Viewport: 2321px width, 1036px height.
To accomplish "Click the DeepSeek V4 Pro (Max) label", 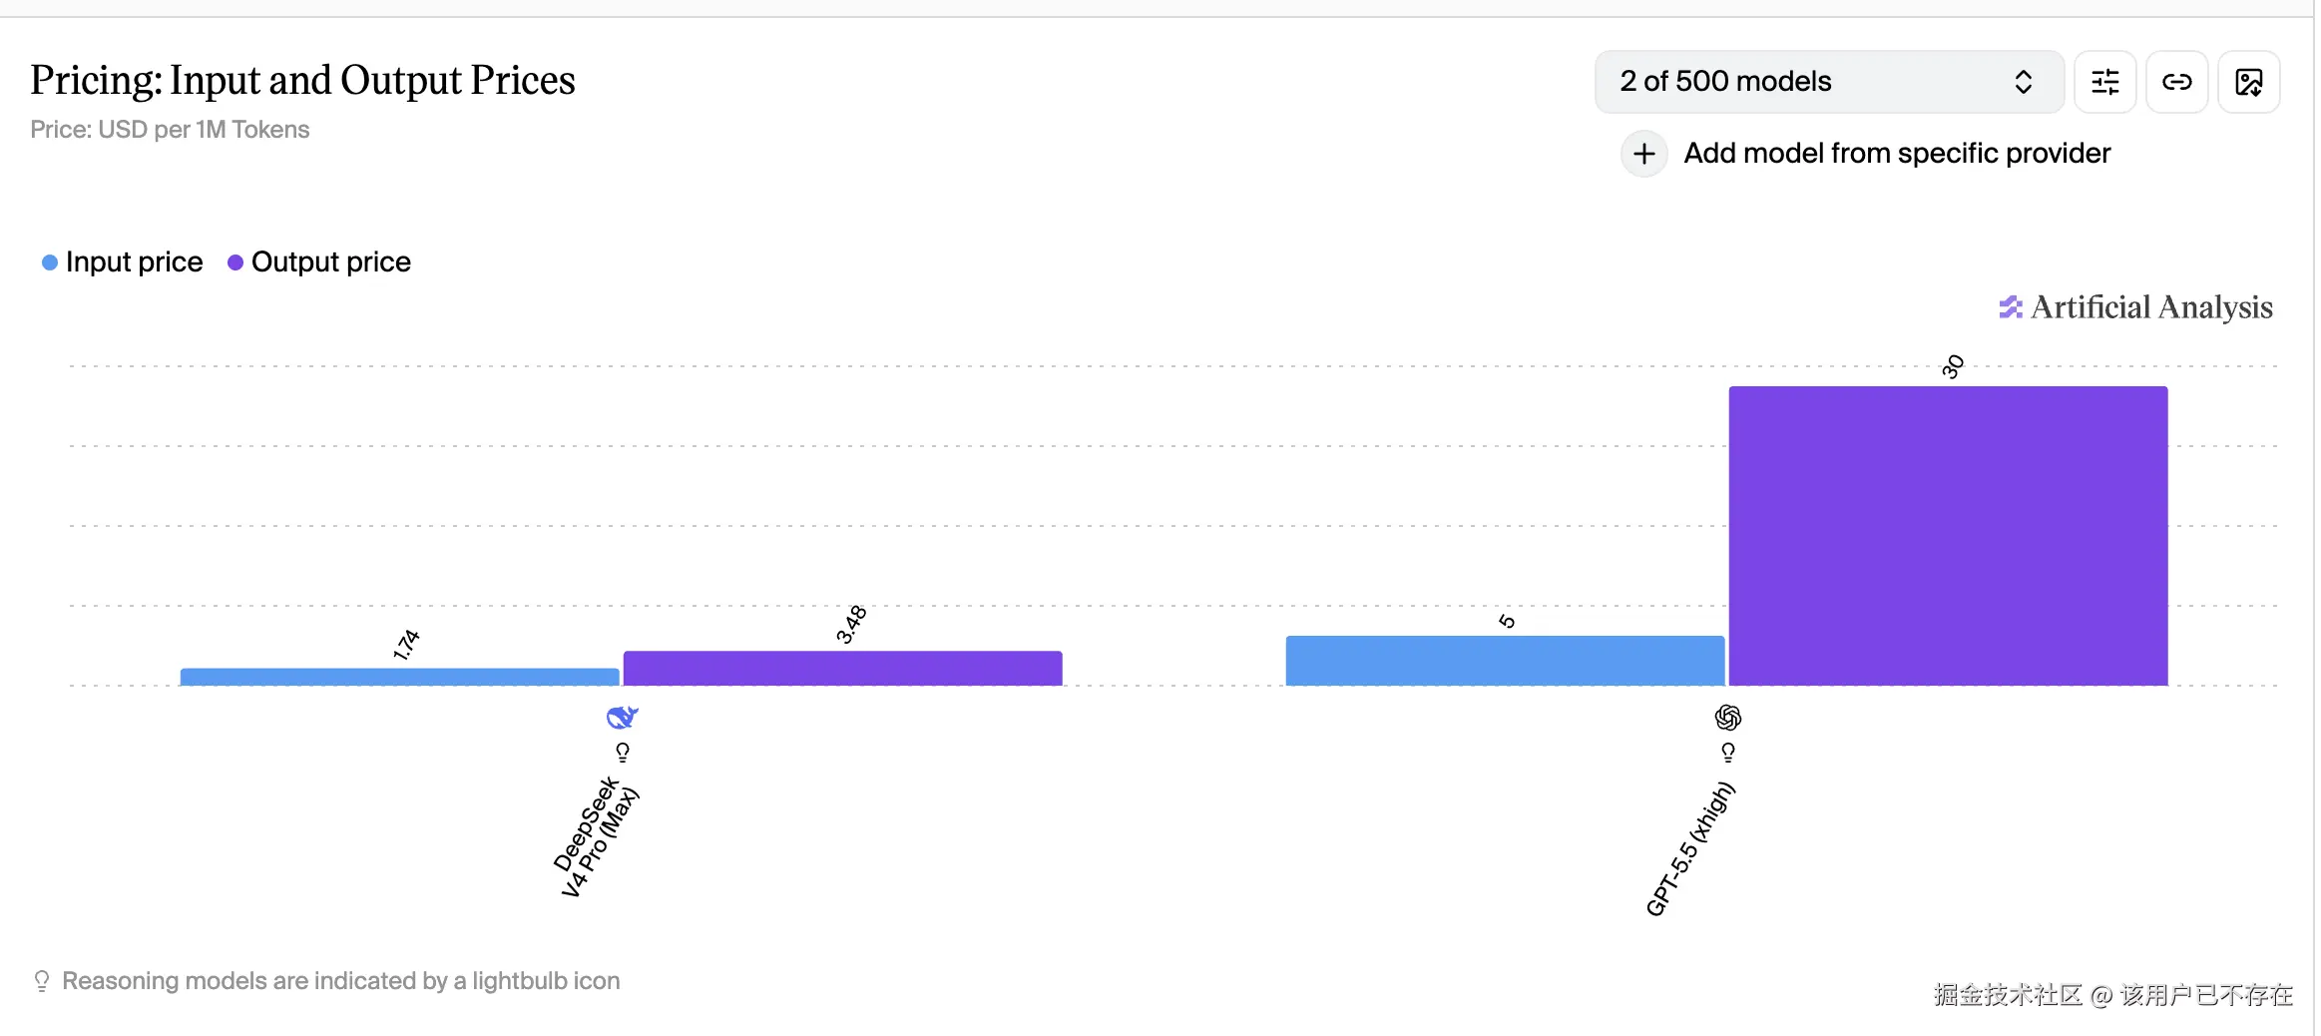I will [596, 838].
